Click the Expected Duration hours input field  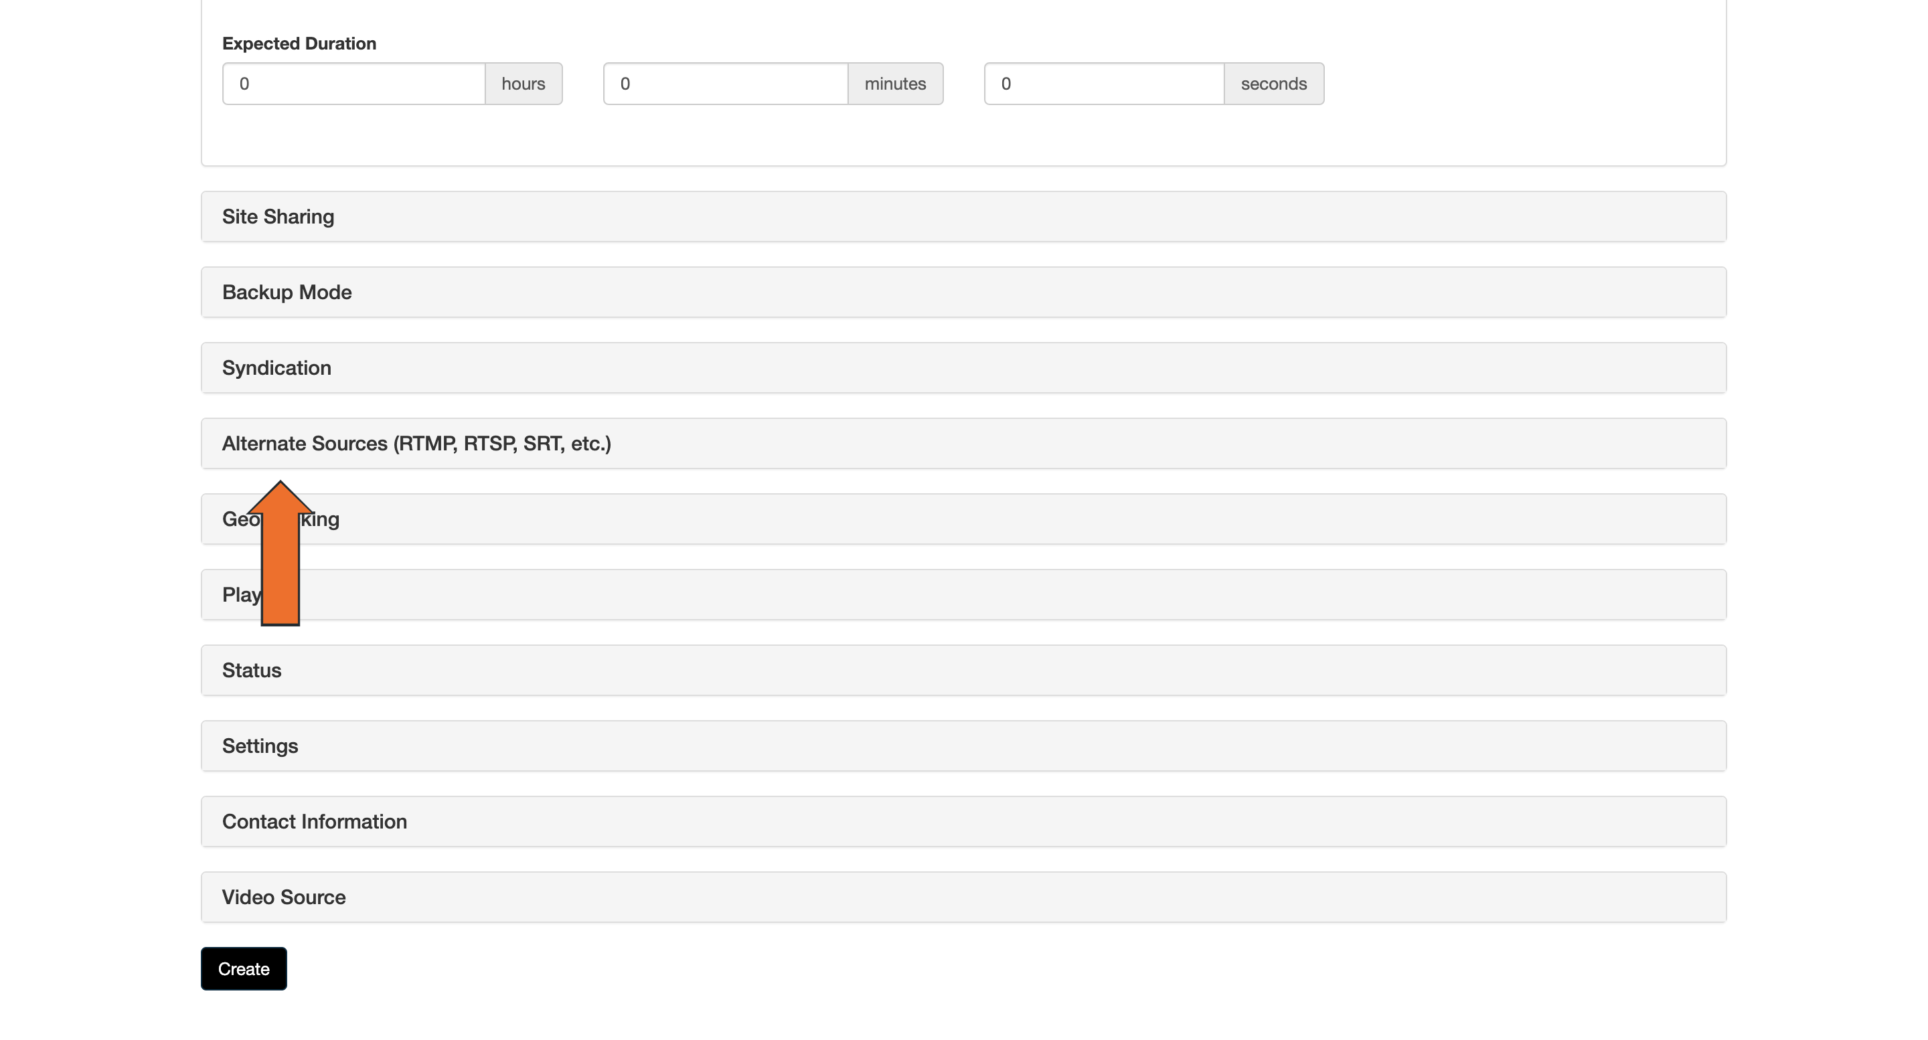(x=354, y=84)
